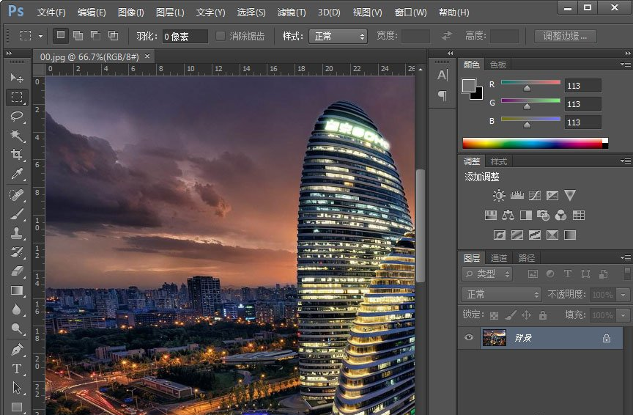Hide the 背景 layer with eye icon
Viewport: 633px width, 415px height.
coord(469,337)
